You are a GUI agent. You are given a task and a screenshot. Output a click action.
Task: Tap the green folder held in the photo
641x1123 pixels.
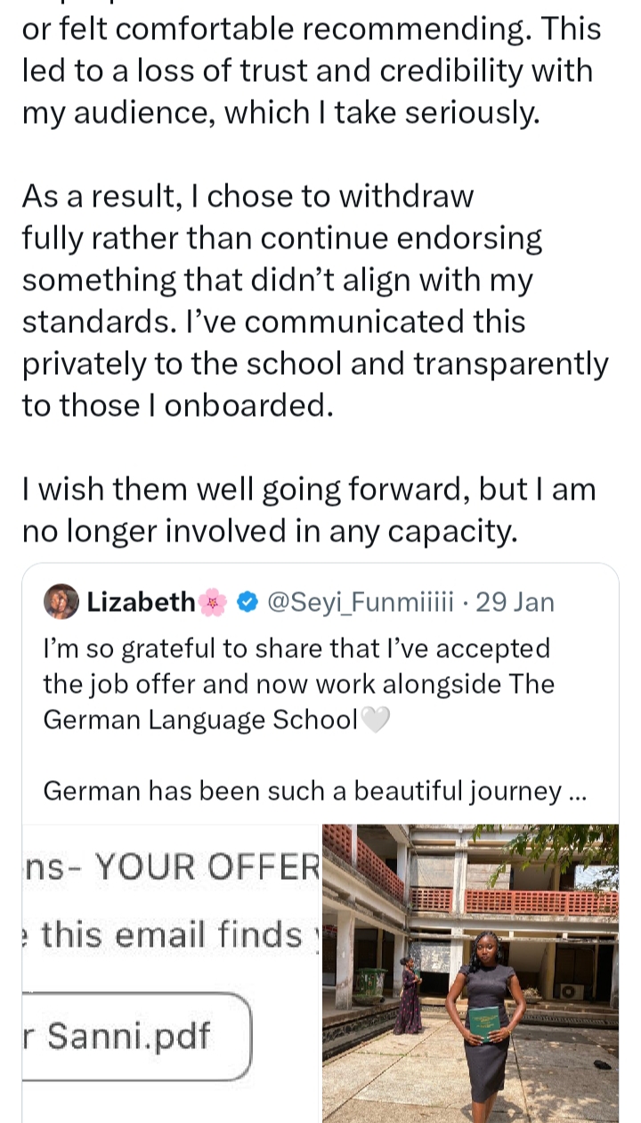click(x=484, y=1021)
